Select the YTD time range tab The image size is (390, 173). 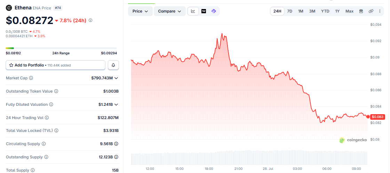coord(325,11)
